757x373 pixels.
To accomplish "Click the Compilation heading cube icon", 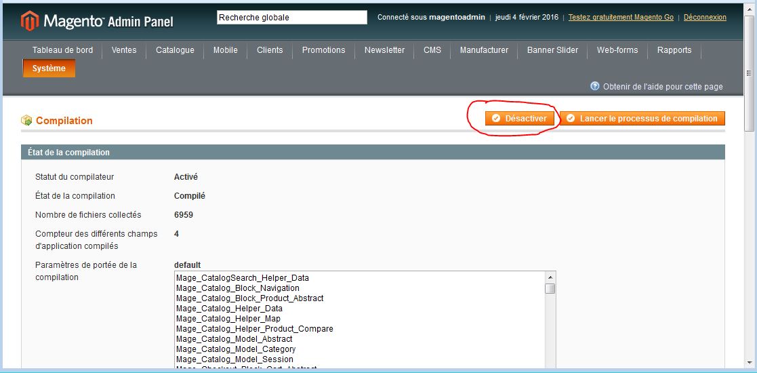I will pos(26,121).
